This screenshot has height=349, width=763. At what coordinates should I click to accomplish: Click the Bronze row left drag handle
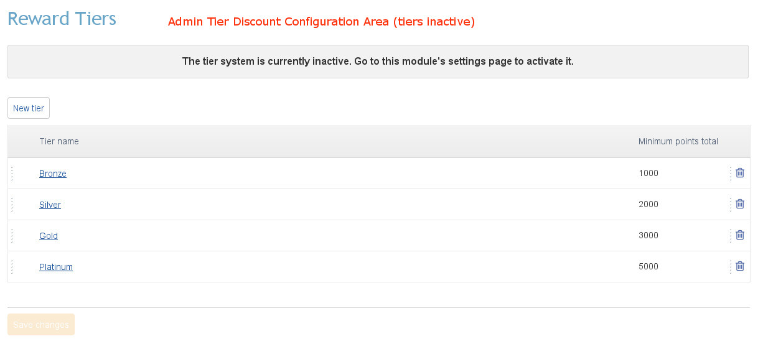click(x=12, y=174)
